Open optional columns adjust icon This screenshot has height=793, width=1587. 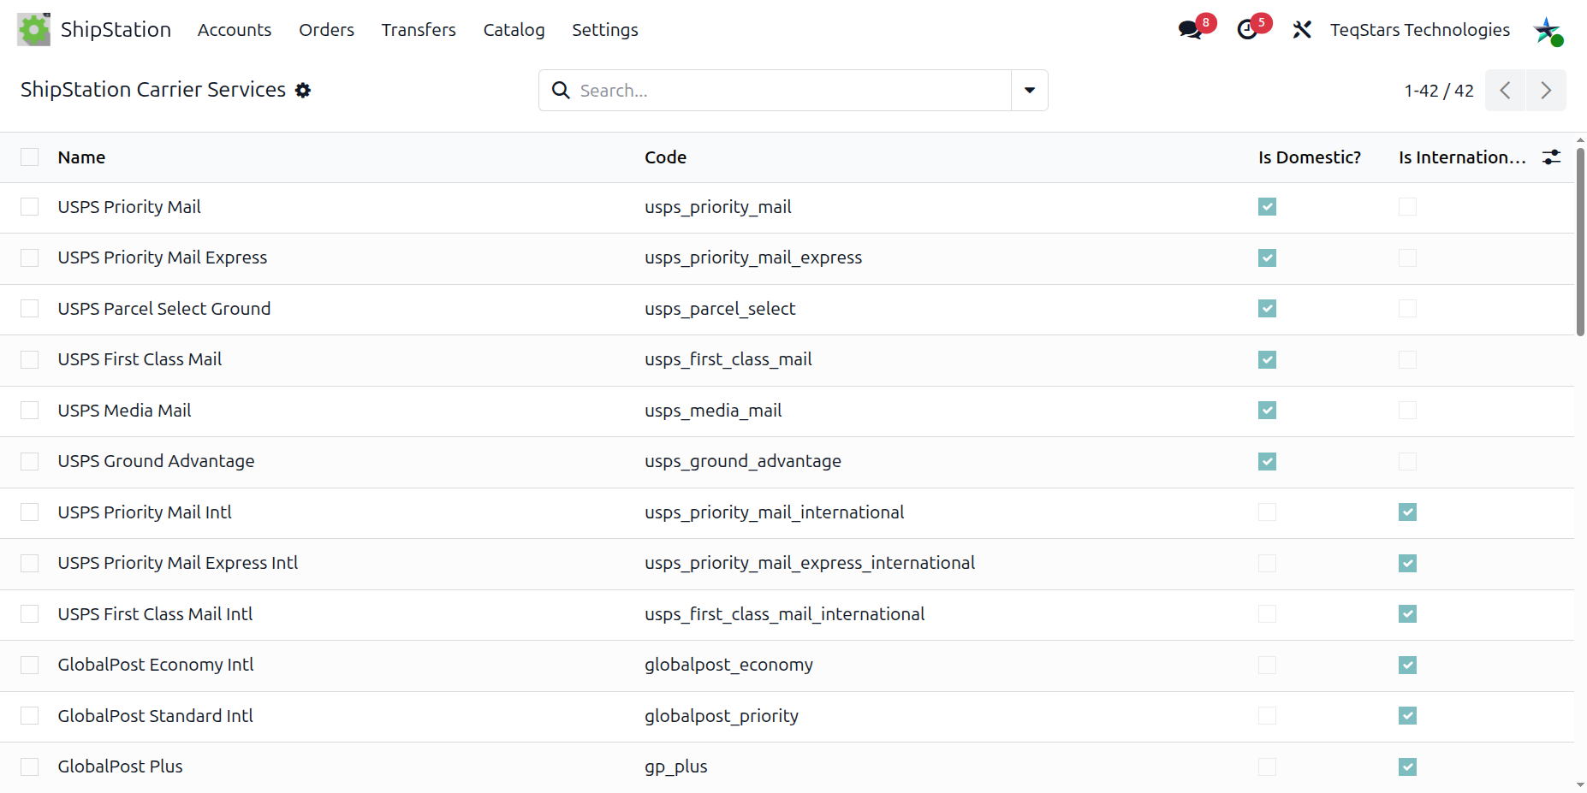coord(1551,157)
